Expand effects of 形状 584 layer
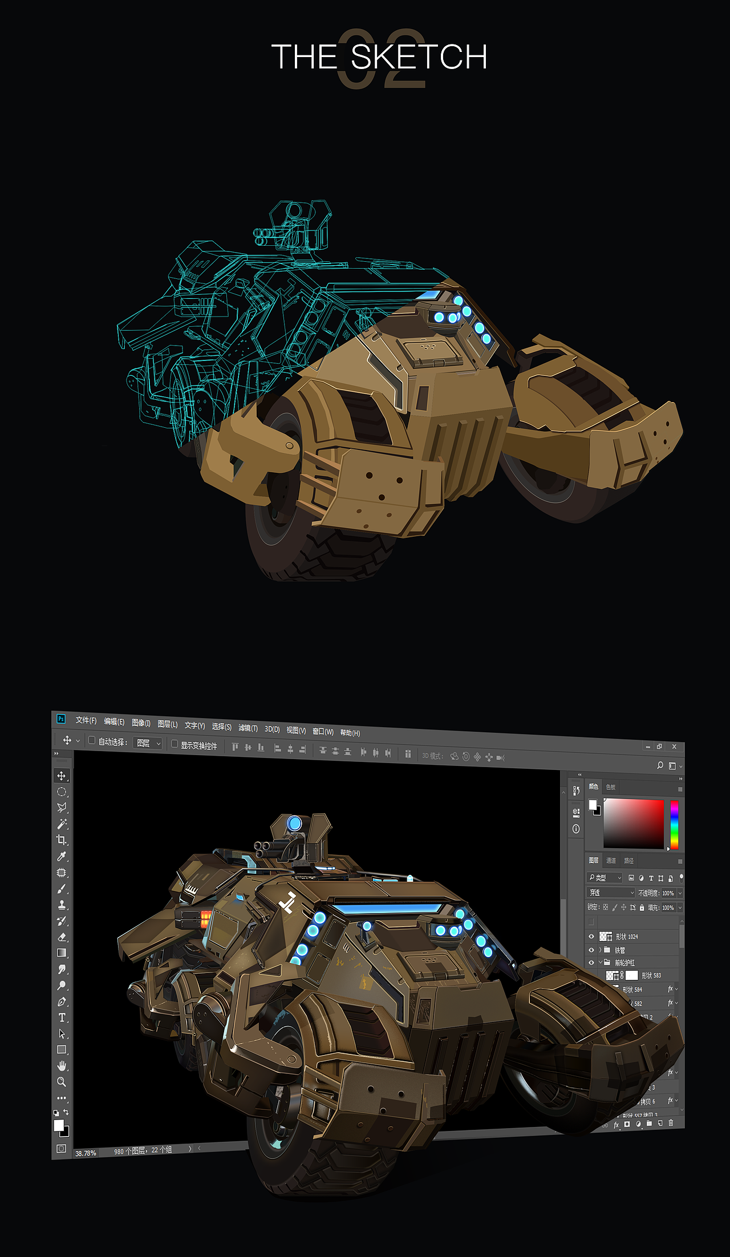 click(x=677, y=990)
